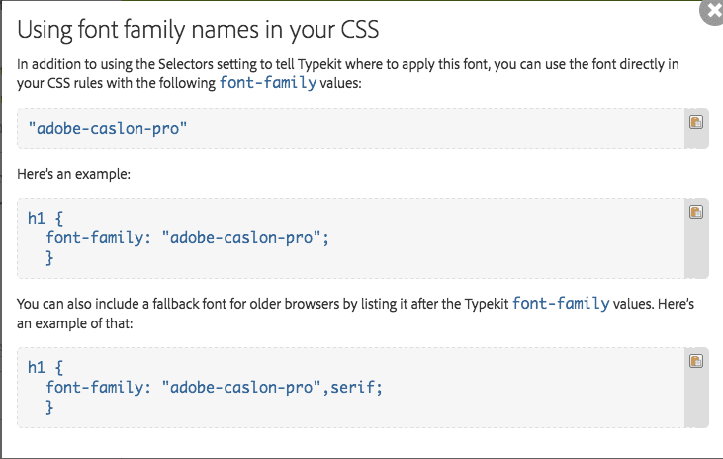Click the dialog heading "Using font family names in your CSS"

(198, 30)
